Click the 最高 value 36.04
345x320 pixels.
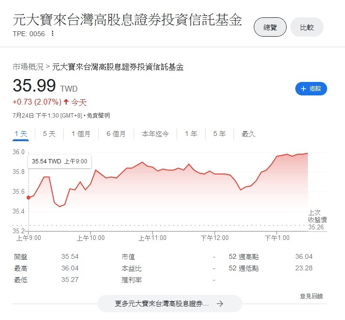[x=70, y=268]
